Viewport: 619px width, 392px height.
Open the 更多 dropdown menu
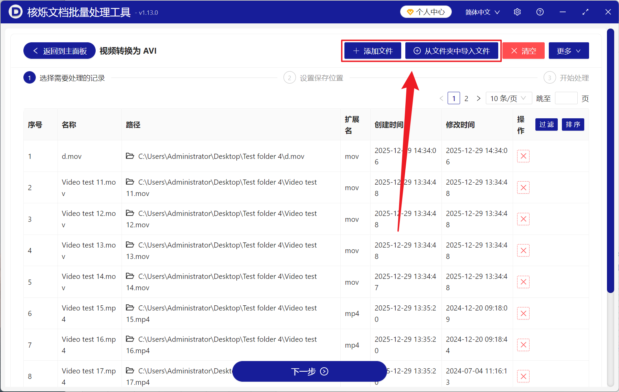click(x=568, y=51)
